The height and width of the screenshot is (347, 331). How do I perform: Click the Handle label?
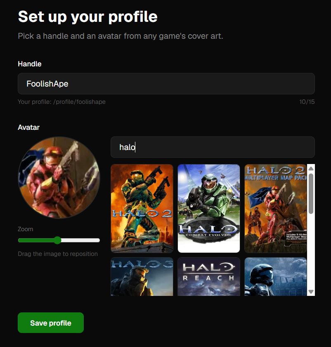pyautogui.click(x=30, y=64)
